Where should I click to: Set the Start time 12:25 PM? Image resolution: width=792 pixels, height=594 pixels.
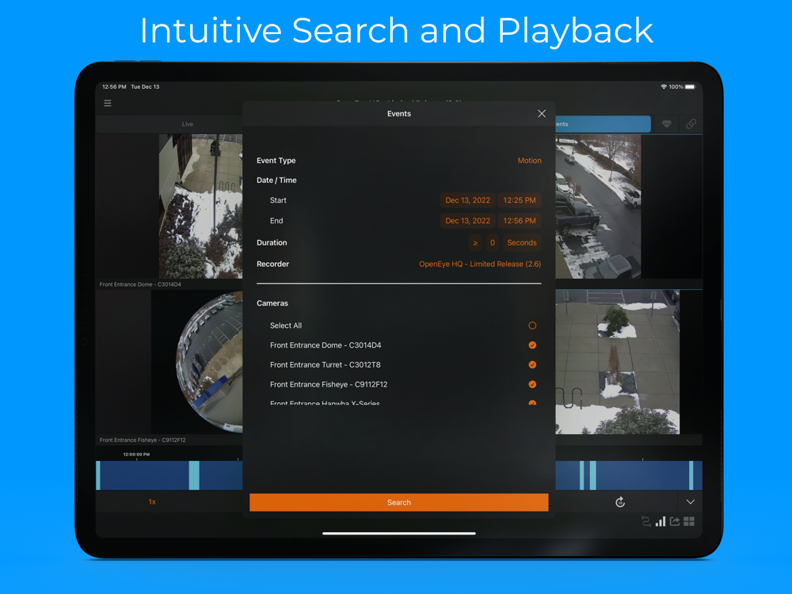520,200
